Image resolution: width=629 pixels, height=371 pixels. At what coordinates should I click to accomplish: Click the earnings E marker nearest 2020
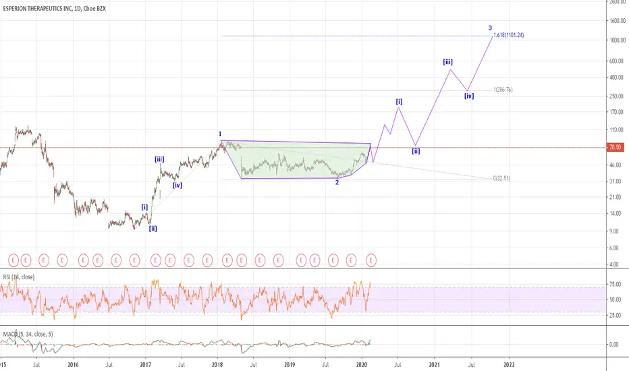(371, 260)
